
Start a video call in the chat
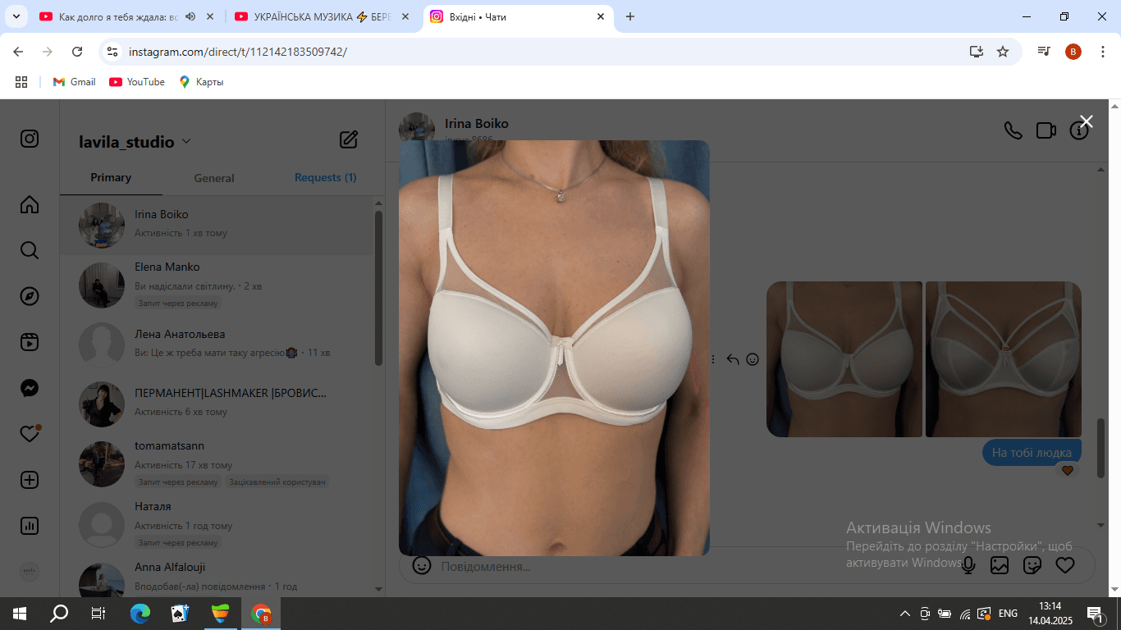click(1046, 130)
